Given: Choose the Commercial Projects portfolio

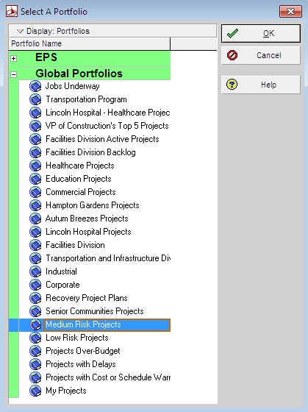Looking at the screenshot, I should click(x=81, y=192).
